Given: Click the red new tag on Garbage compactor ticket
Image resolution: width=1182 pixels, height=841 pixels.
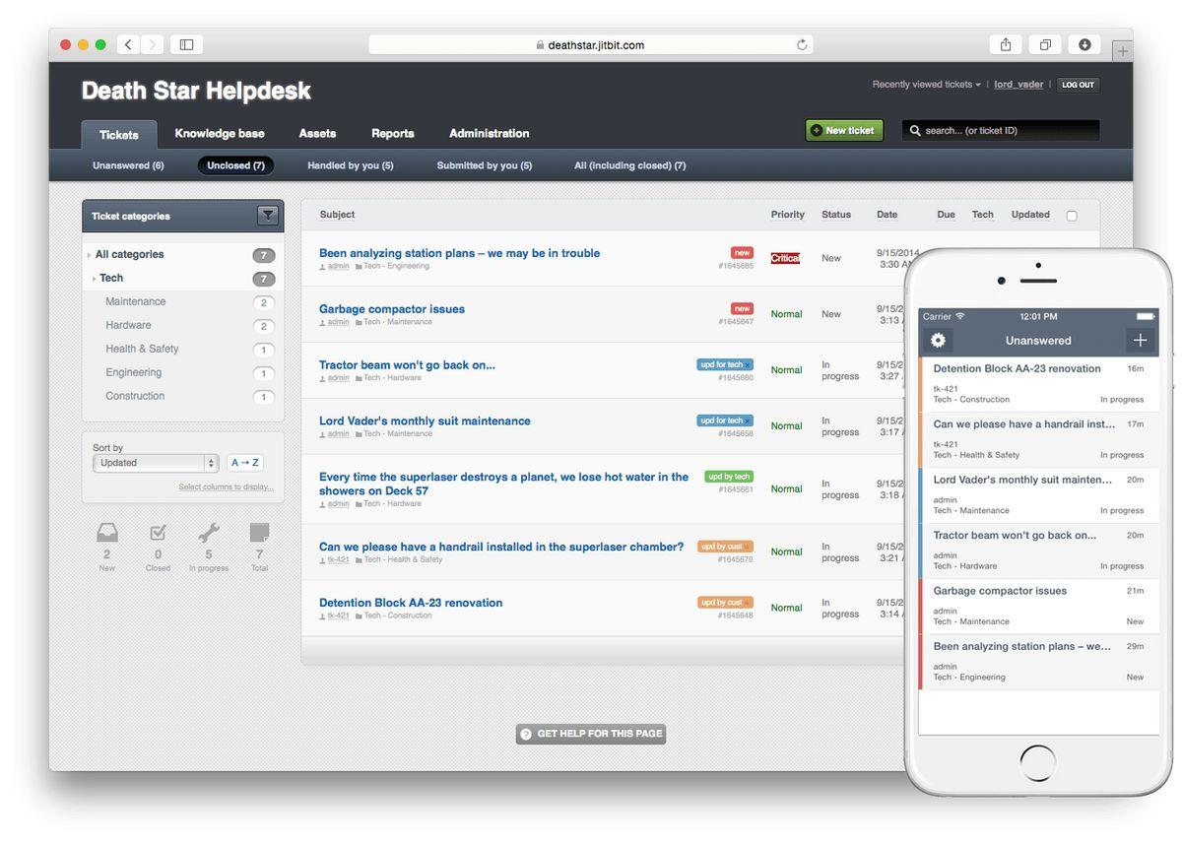Looking at the screenshot, I should coord(743,308).
